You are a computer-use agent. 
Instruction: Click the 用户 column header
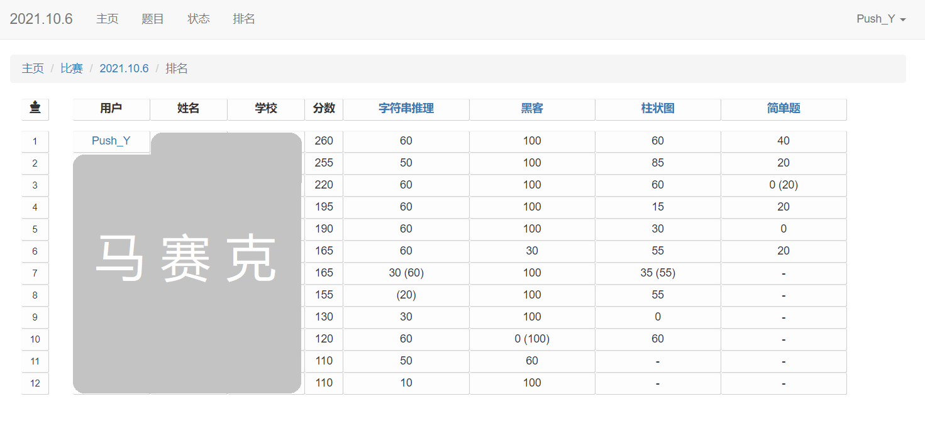point(111,108)
